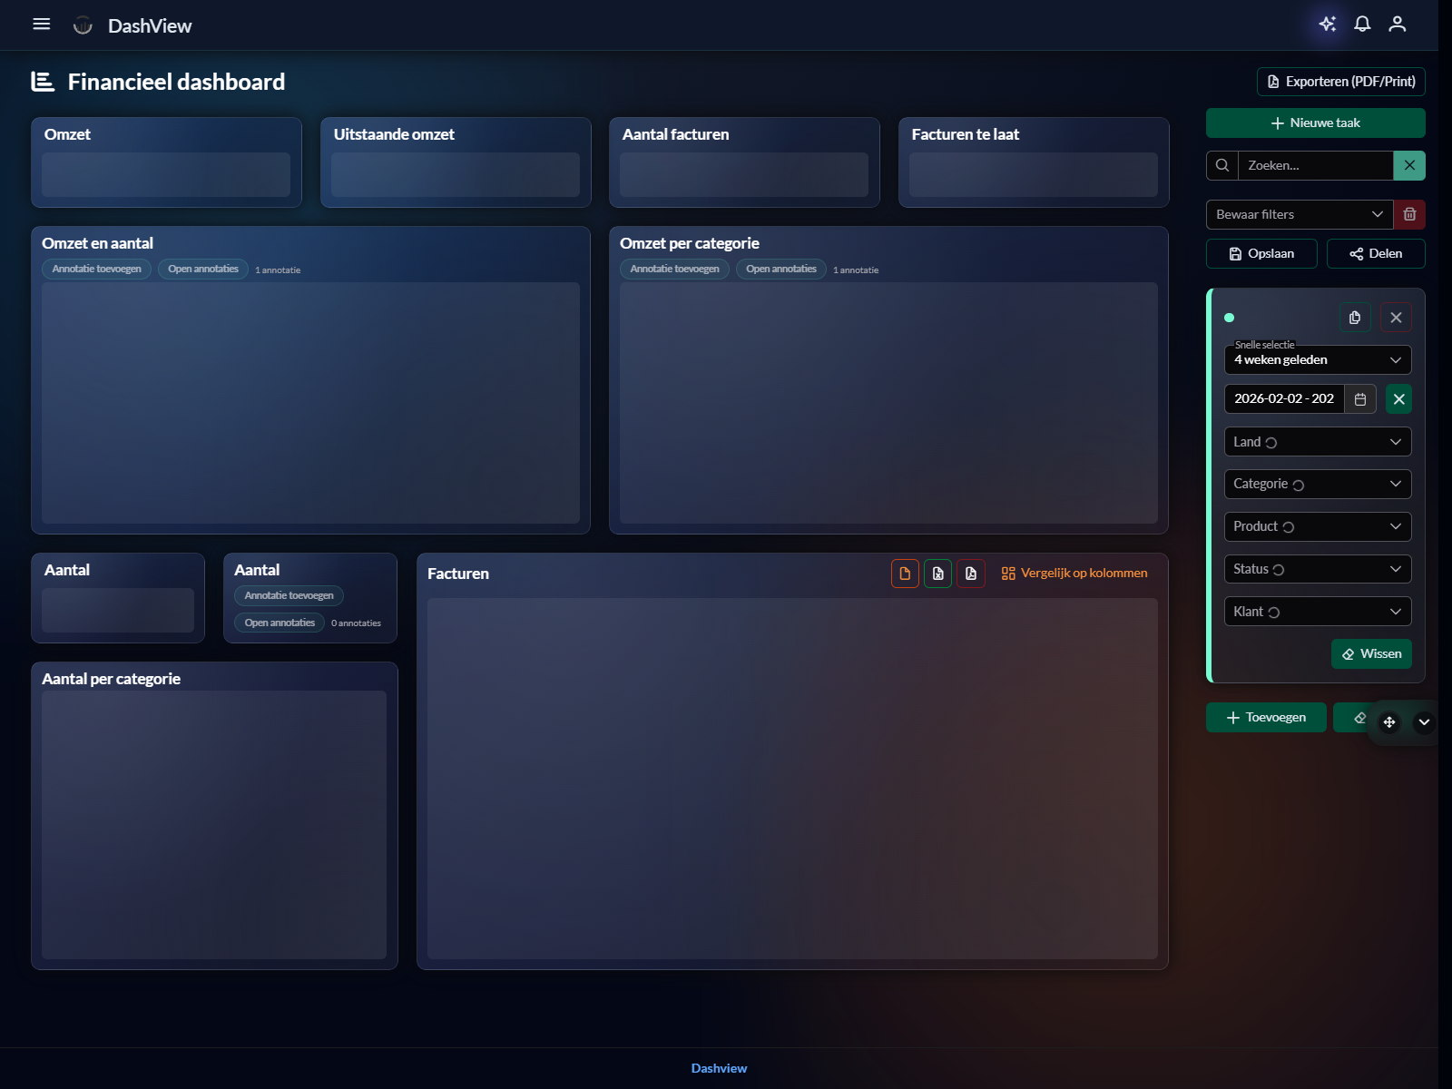Open the search magnifier in the sidebar
Viewport: 1452px width, 1089px height.
(x=1221, y=165)
